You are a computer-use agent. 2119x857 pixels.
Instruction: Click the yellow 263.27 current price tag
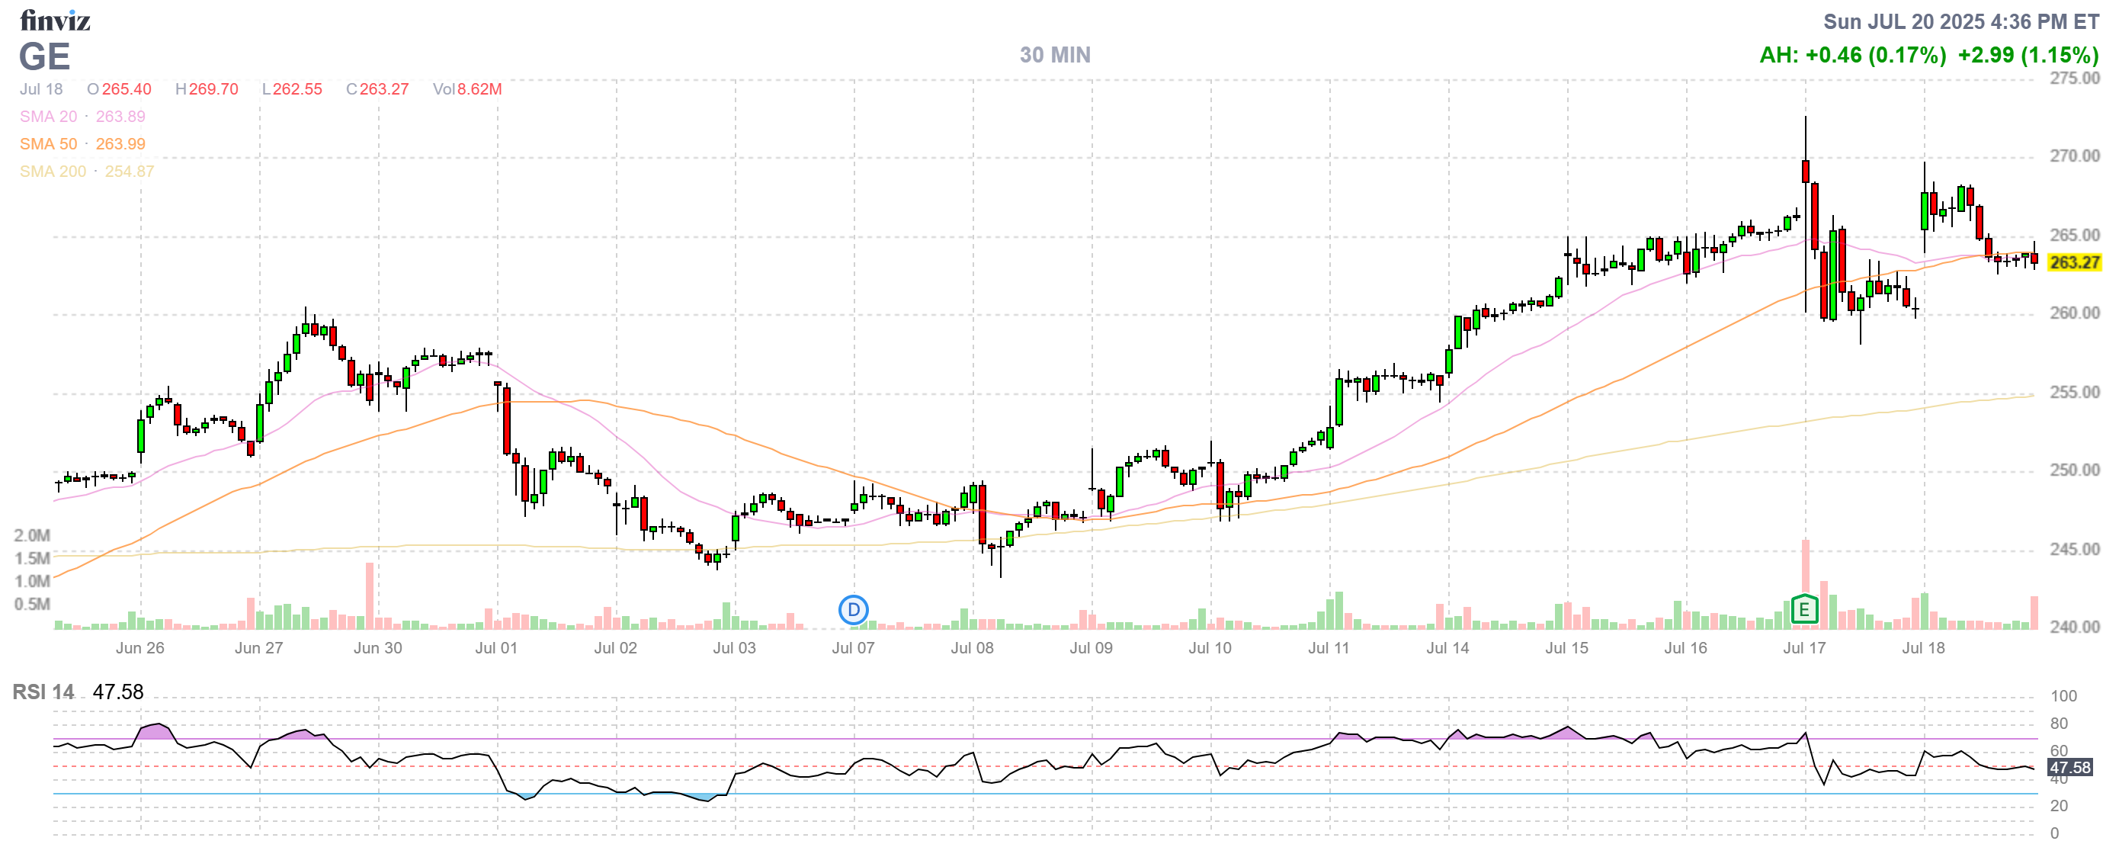[x=2074, y=262]
